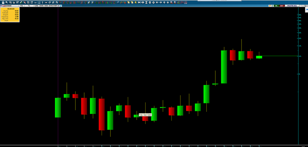The width and height of the screenshot is (308, 147).
Task: Shift chart right with right arrow
Action: 161,2
